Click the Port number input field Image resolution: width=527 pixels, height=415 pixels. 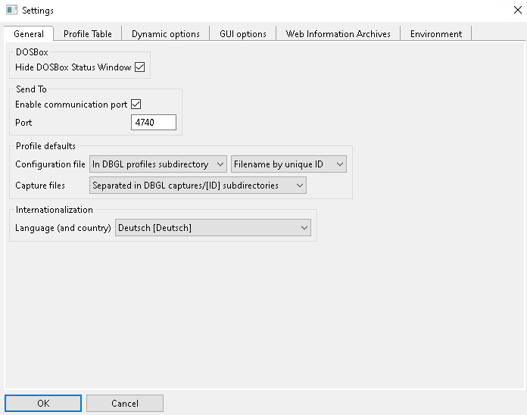(153, 122)
